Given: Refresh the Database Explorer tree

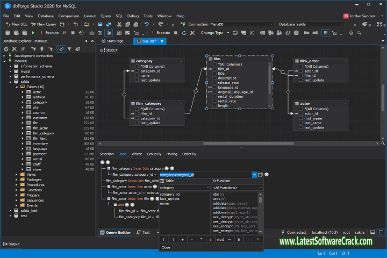Looking at the screenshot, I should (x=6, y=49).
